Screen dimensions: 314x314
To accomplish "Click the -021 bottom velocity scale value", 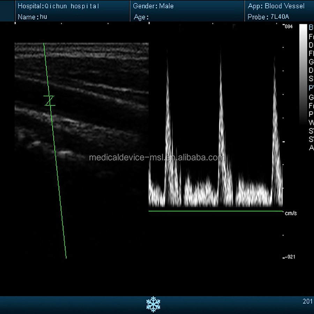I will coord(289,257).
